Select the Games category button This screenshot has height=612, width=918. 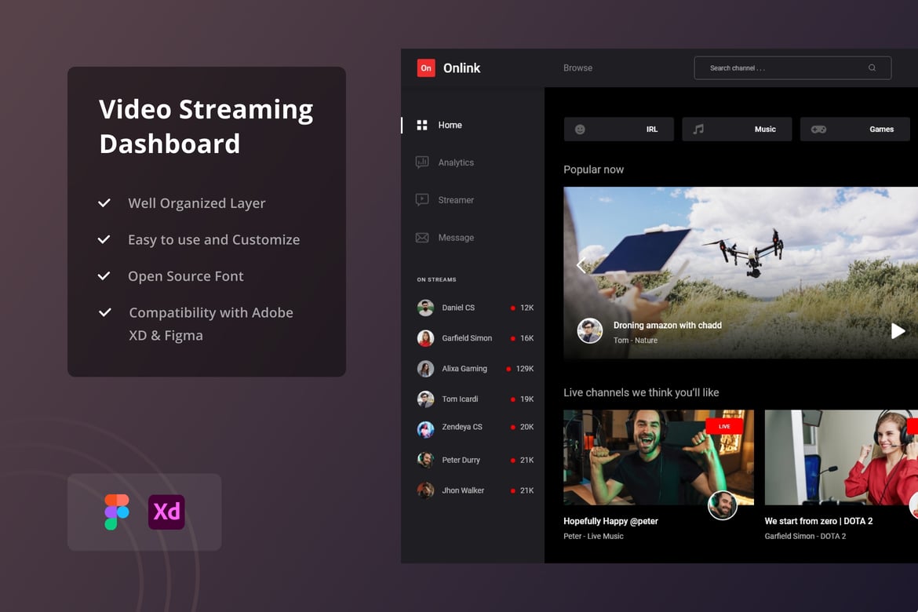point(854,129)
